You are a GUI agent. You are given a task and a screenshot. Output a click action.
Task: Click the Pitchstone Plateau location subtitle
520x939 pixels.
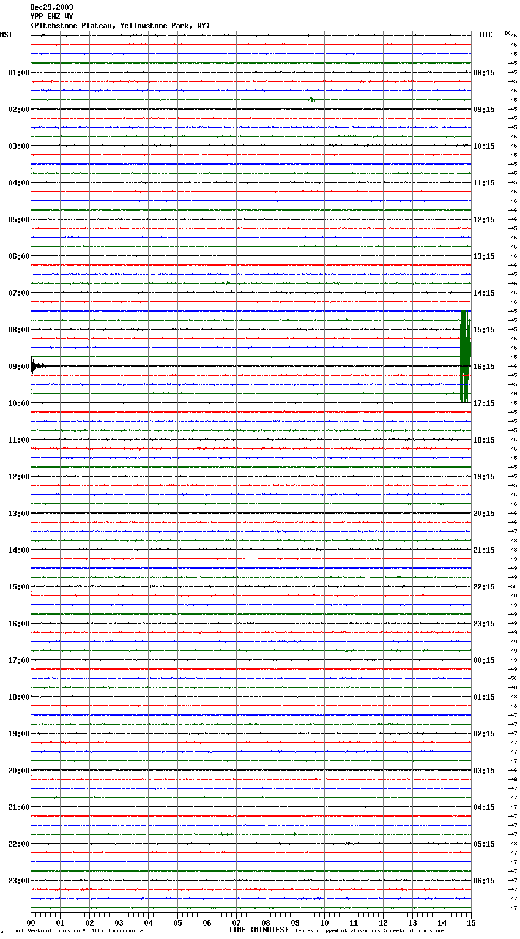click(120, 26)
